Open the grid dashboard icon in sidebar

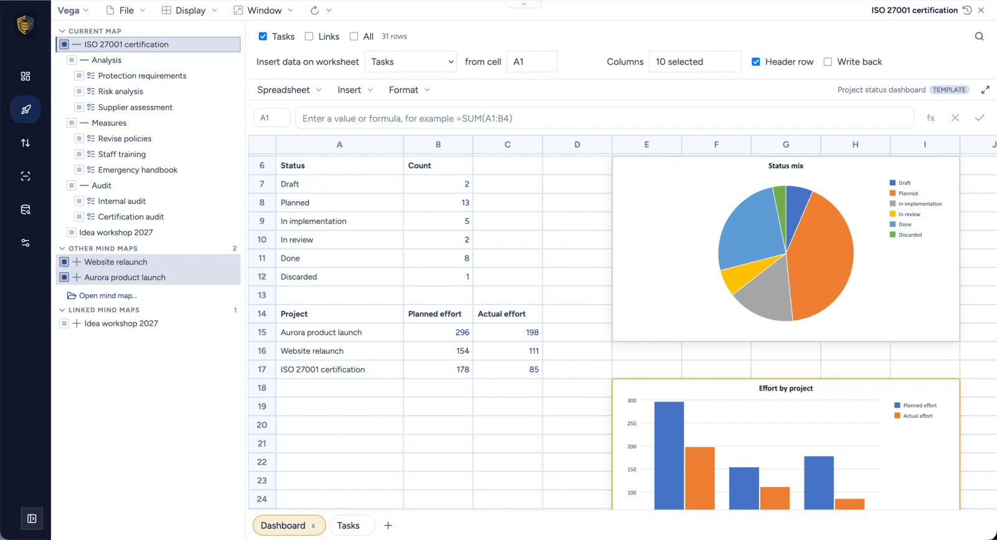pos(26,76)
